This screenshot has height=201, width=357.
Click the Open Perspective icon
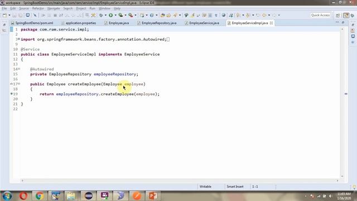338,15
